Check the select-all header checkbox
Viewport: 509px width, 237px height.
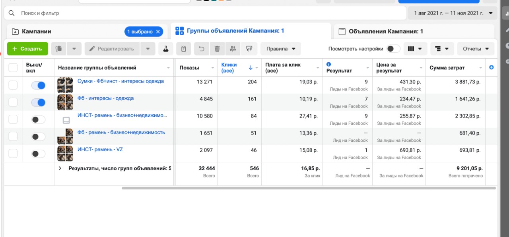click(x=13, y=68)
